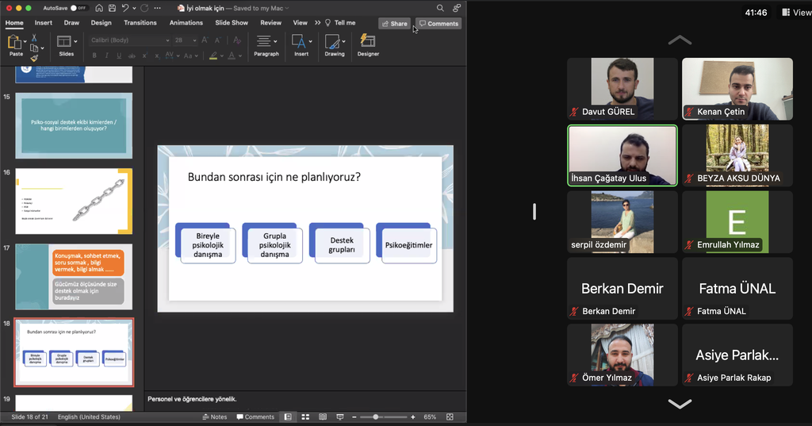Zoom in with the plus icon
The image size is (812, 426).
[x=412, y=416]
